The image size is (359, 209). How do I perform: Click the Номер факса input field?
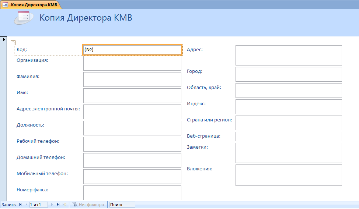click(132, 193)
